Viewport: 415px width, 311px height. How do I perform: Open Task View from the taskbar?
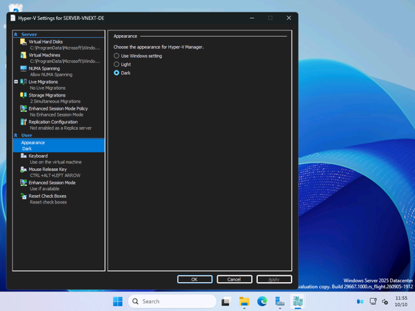tap(226, 301)
